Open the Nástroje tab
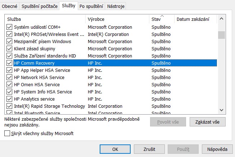The height and width of the screenshot is (157, 235). [116, 6]
